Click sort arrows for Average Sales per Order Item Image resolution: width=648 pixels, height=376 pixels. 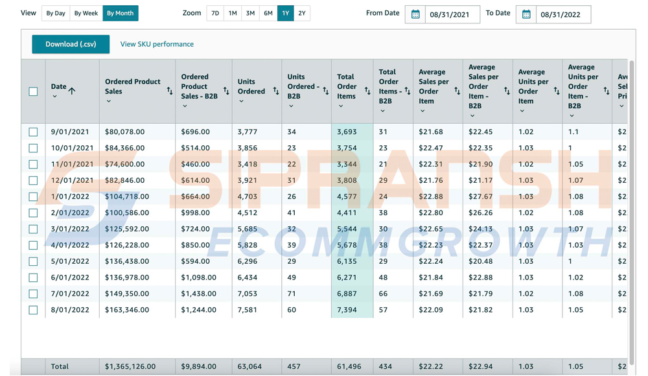457,91
